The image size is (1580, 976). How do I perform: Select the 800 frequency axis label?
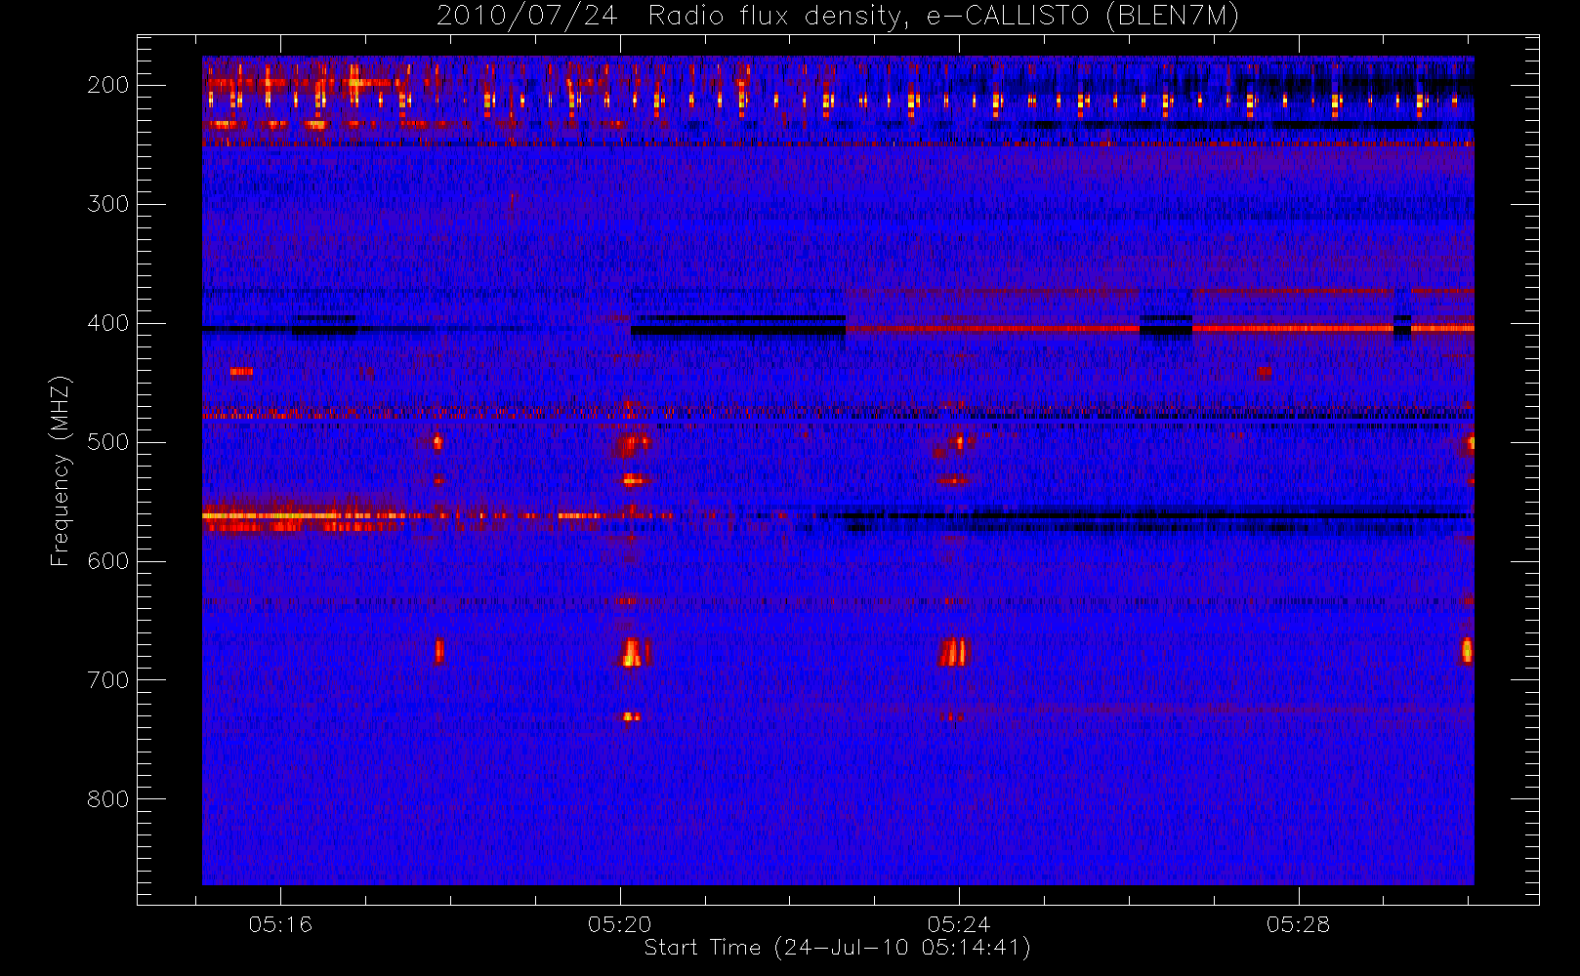pos(108,799)
